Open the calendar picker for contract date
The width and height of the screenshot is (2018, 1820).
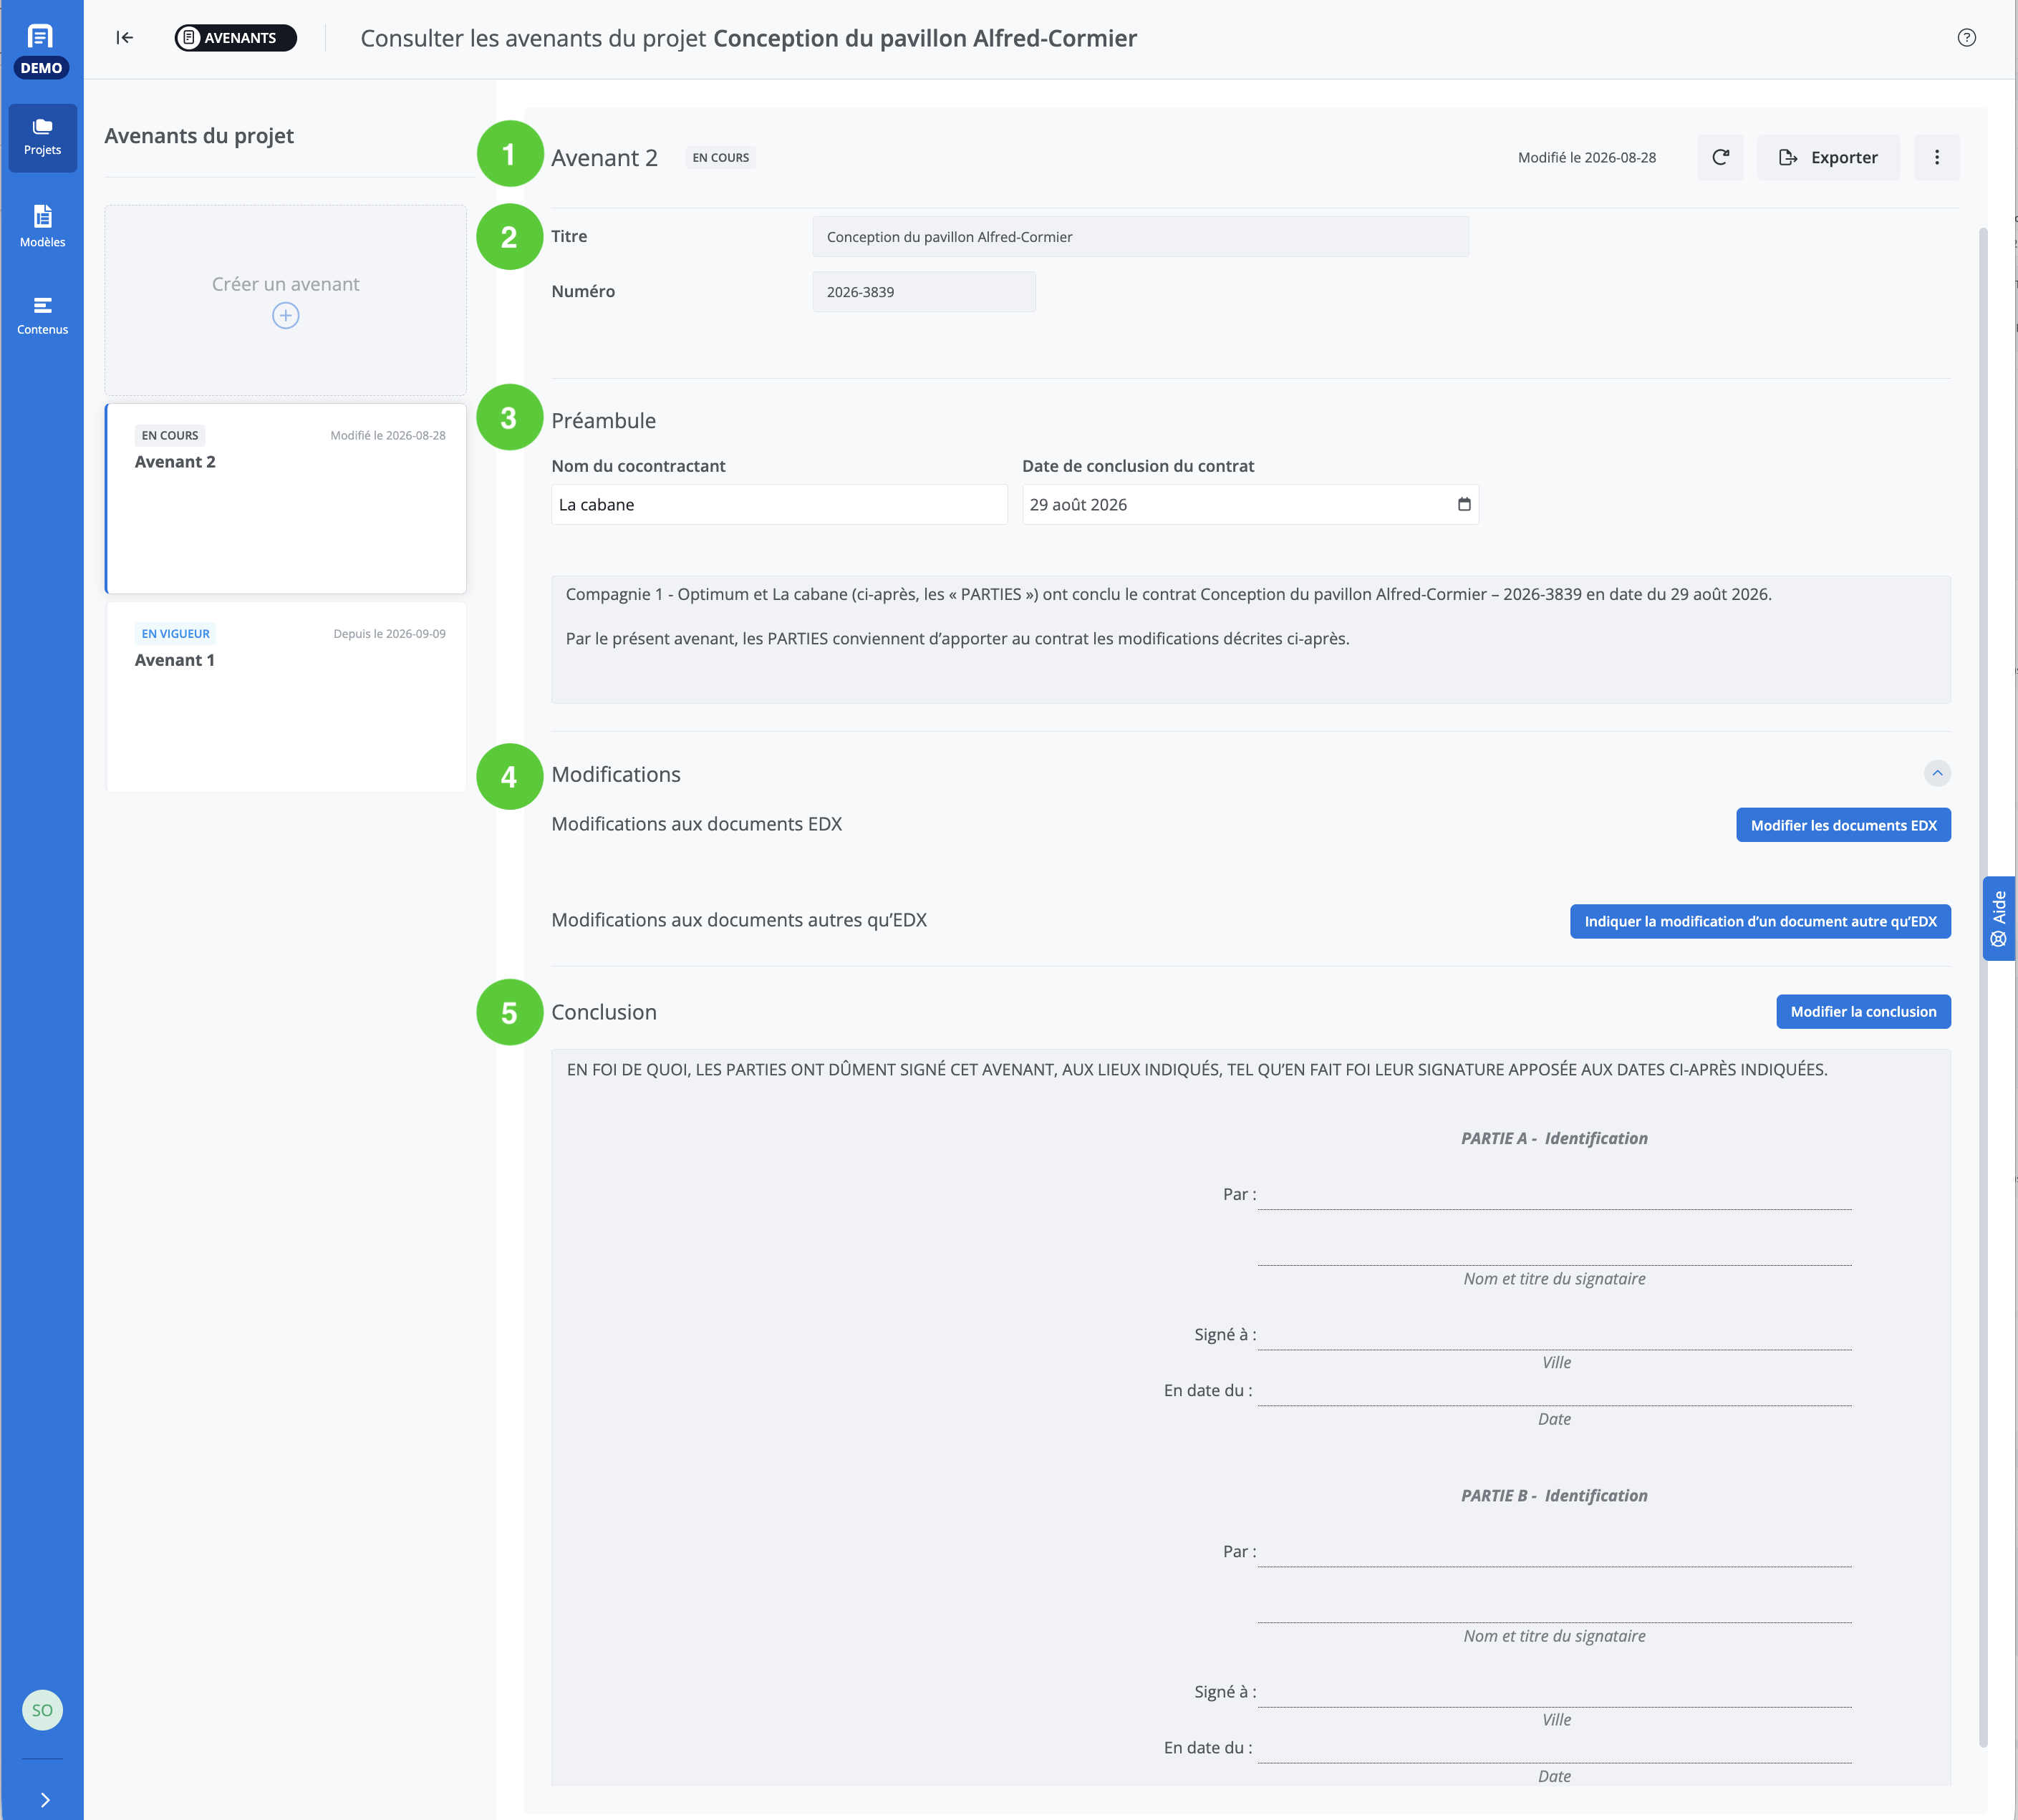pyautogui.click(x=1464, y=504)
